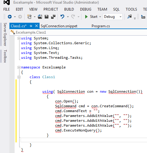Switch to the SqlConnection.snippet tab
This screenshot has width=147, height=153.
coord(59,26)
